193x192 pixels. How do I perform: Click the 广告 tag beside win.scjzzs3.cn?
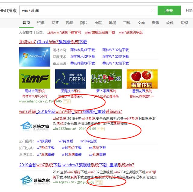(99, 182)
